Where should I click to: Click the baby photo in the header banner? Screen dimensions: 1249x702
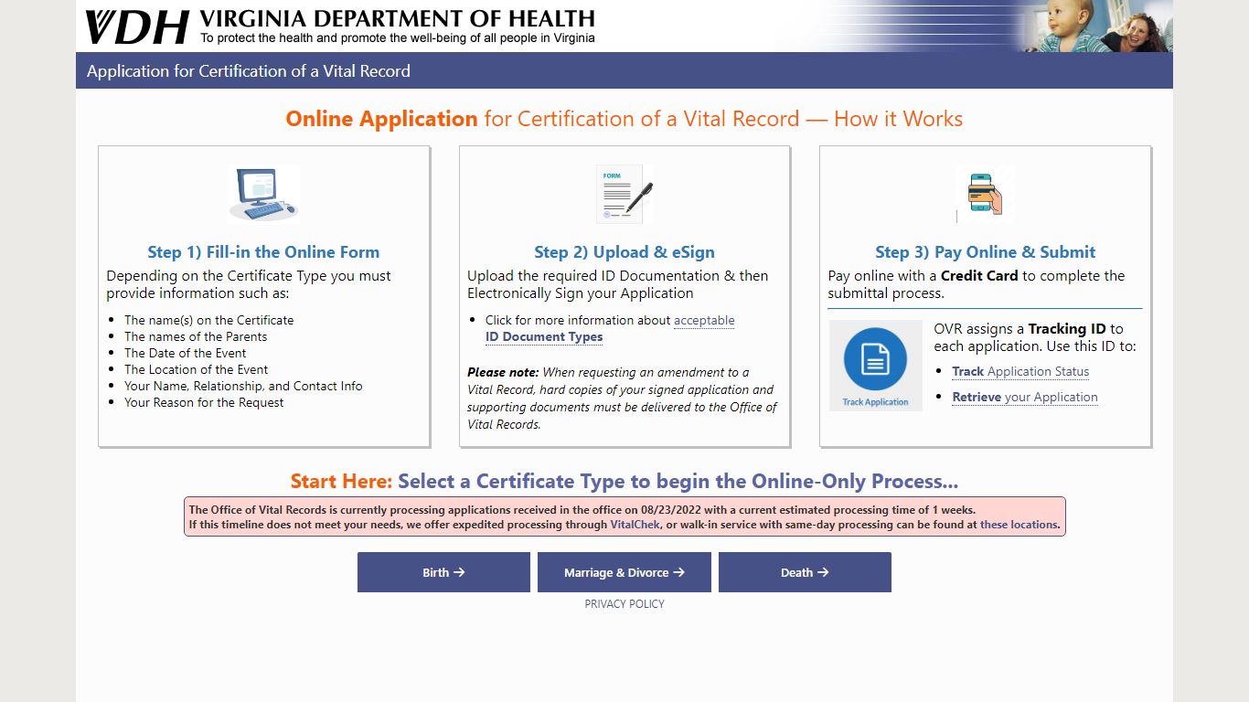[1096, 26]
